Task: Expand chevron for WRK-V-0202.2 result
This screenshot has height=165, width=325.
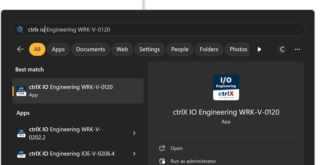Action: click(134, 133)
